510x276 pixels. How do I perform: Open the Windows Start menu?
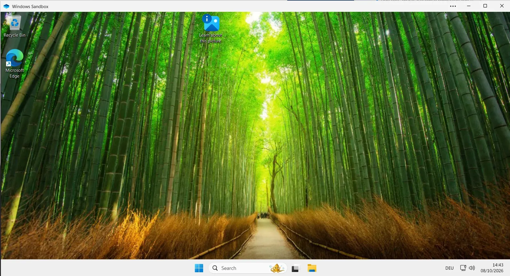199,268
